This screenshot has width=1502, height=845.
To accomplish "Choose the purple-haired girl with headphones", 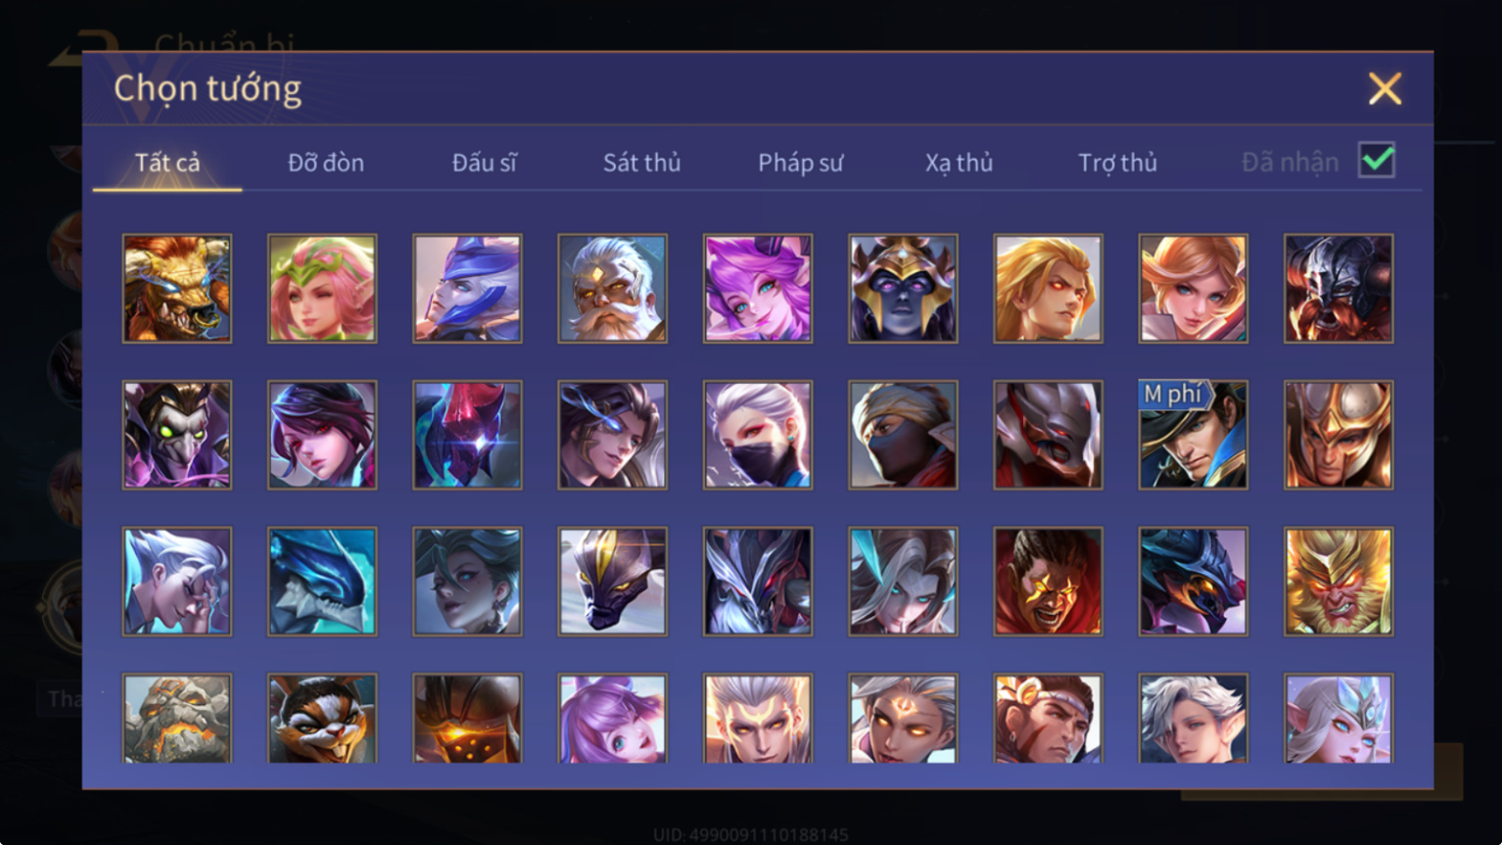I will tap(757, 288).
